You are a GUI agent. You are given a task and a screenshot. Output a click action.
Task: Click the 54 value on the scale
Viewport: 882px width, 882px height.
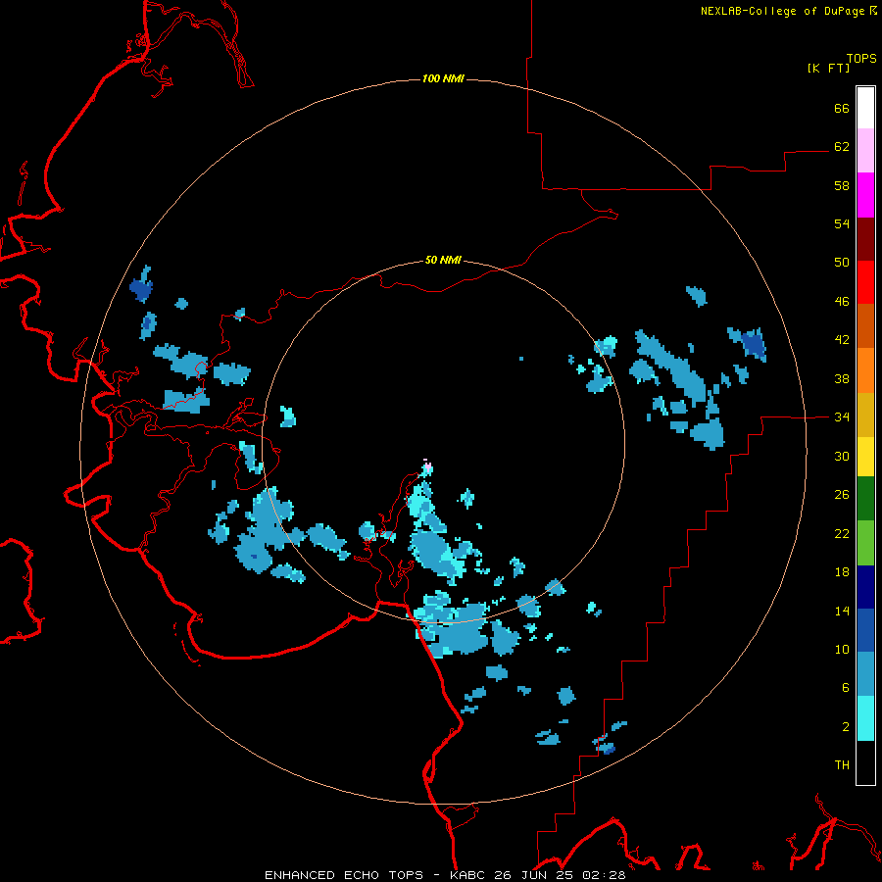(842, 223)
